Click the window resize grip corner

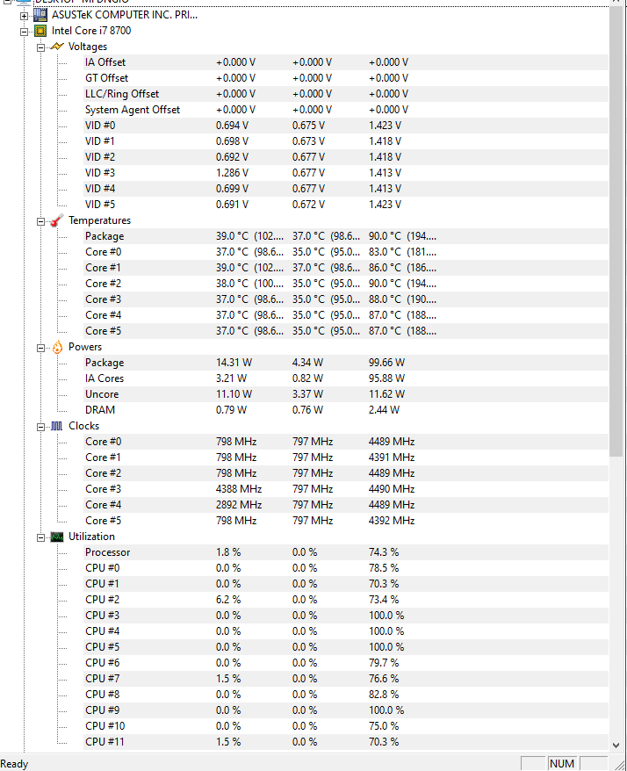pos(620,765)
